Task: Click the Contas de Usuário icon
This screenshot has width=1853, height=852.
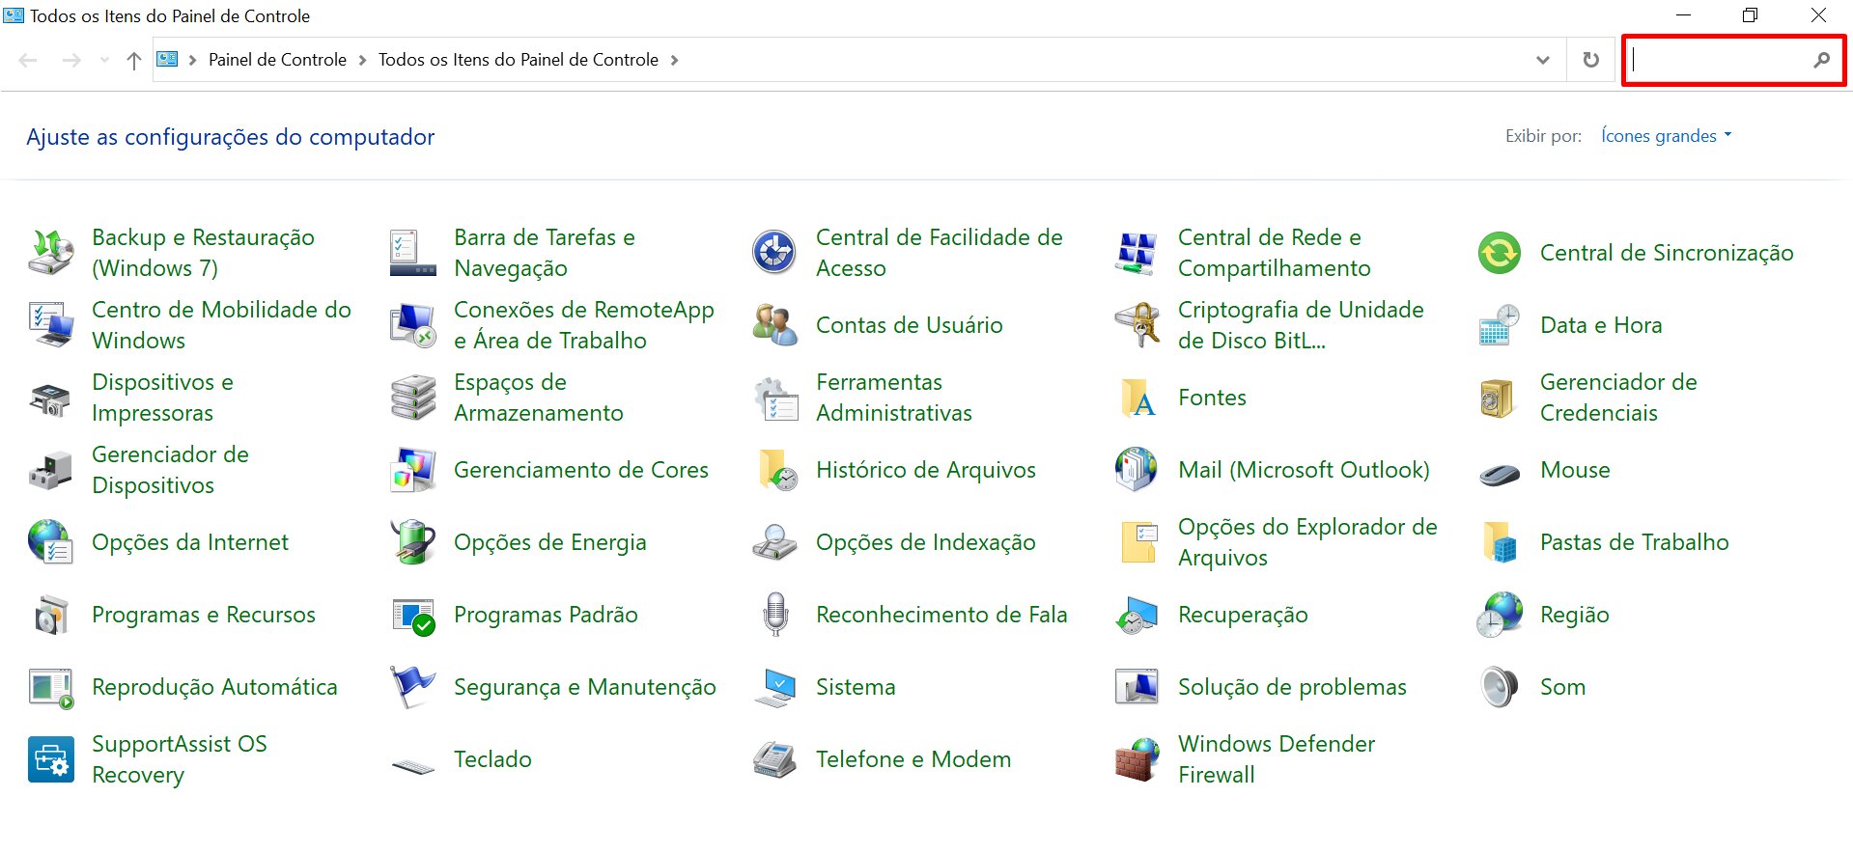Action: click(x=774, y=325)
